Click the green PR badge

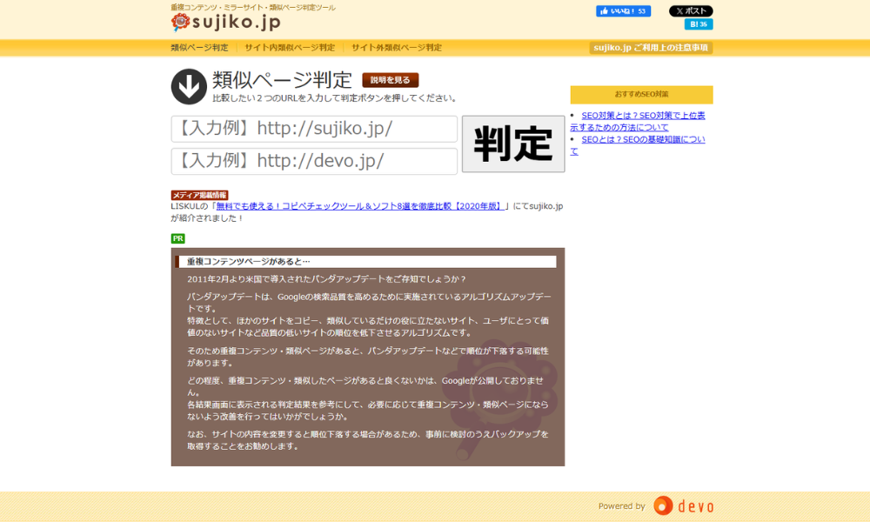click(x=176, y=237)
